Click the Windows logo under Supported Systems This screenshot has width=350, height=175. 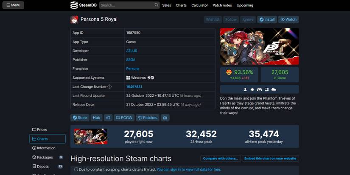click(x=128, y=78)
